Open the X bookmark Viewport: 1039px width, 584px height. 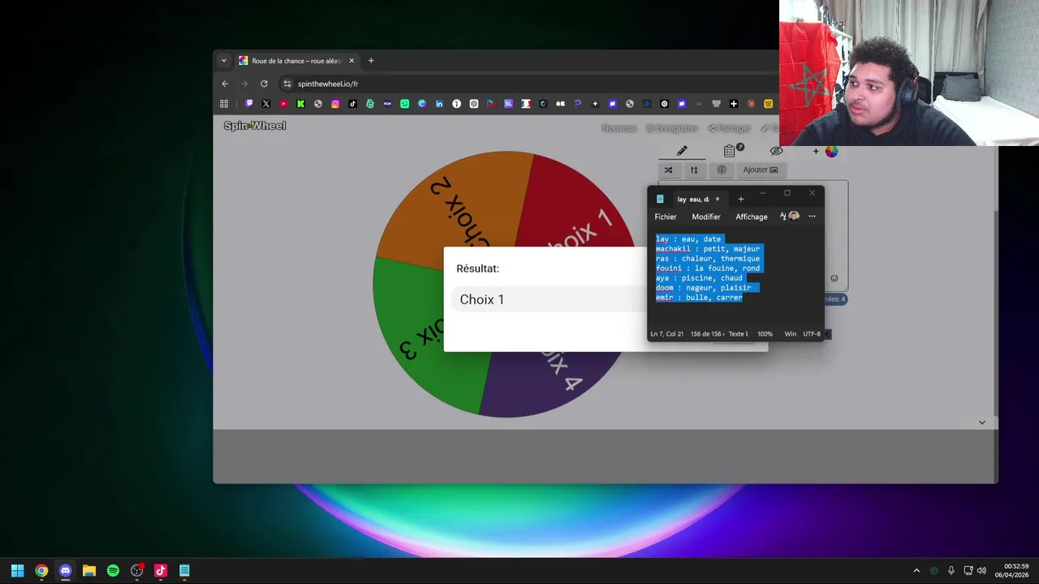pos(266,104)
